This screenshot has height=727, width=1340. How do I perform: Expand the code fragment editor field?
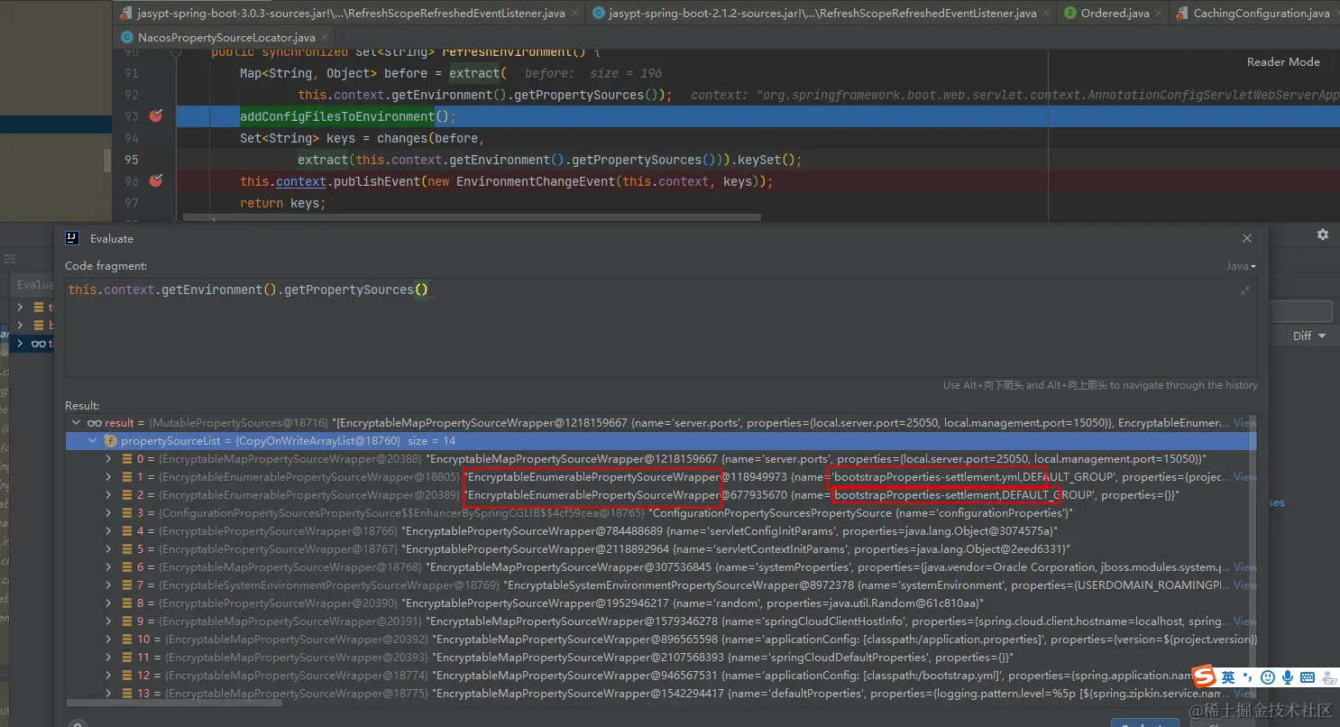click(1245, 290)
